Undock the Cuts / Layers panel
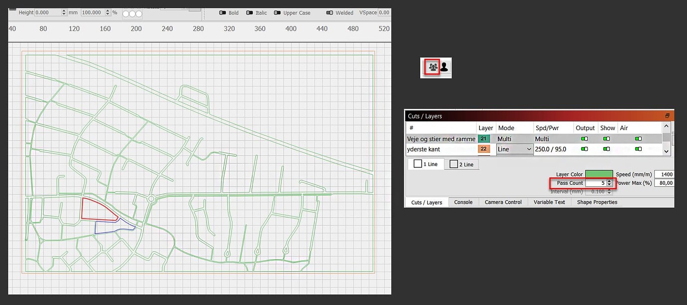The image size is (687, 305). (x=667, y=116)
